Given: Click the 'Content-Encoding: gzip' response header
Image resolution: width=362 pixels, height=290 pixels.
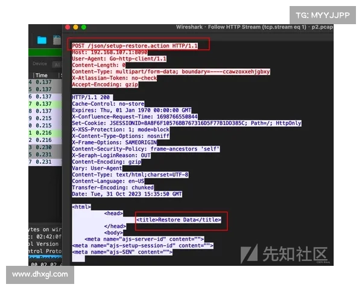Looking at the screenshot, I should (107, 162).
